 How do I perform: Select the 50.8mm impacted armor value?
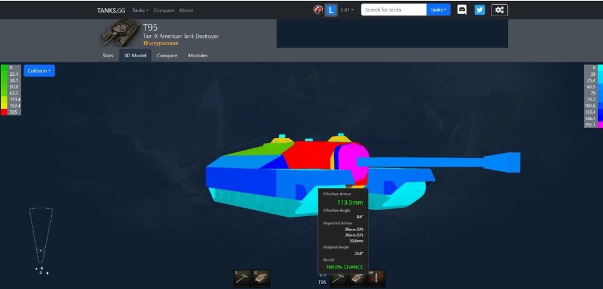point(356,241)
